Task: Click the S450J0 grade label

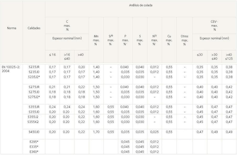Action: click(34, 132)
